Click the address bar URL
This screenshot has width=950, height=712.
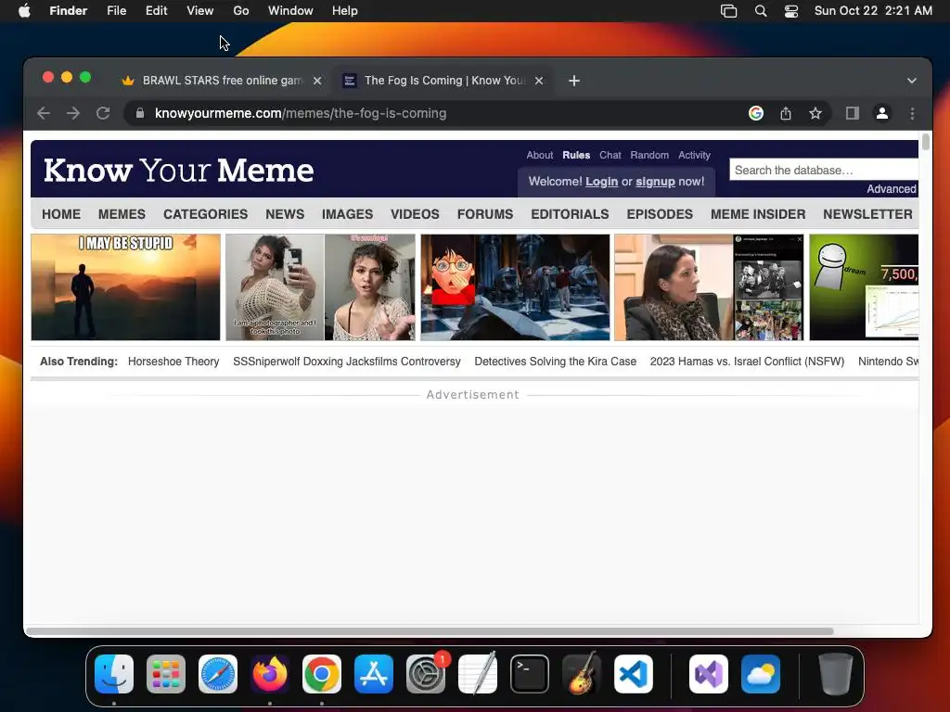(x=301, y=113)
